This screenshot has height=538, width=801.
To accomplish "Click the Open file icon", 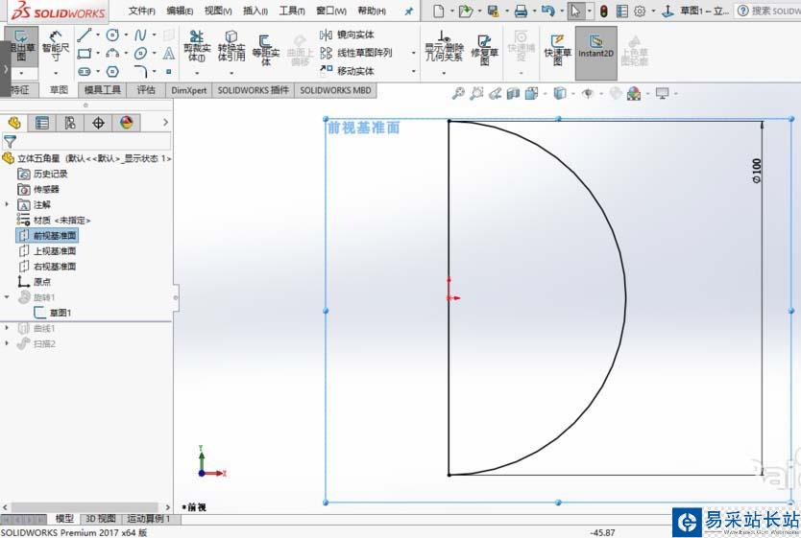I will click(466, 11).
